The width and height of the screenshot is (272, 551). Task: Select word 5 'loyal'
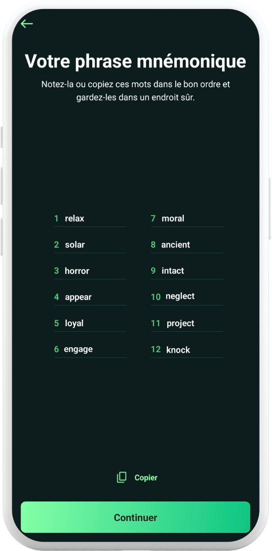[74, 323]
